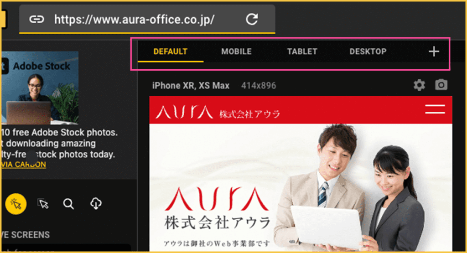The width and height of the screenshot is (467, 253).
Task: Click the cloud download icon
Action: 96,204
